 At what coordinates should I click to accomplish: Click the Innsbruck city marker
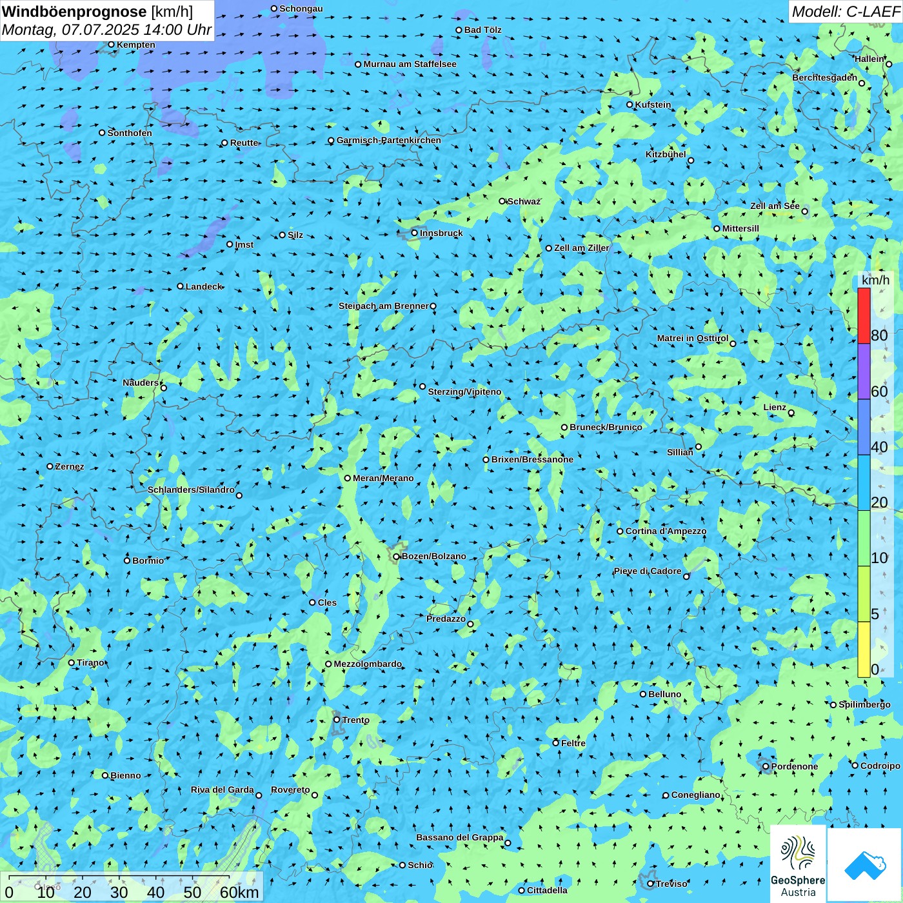(x=415, y=233)
